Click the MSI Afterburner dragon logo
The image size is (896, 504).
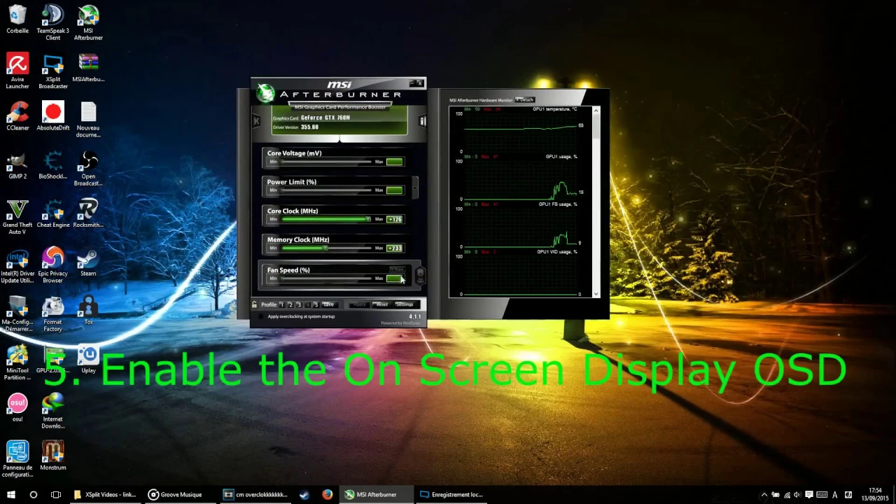(265, 93)
